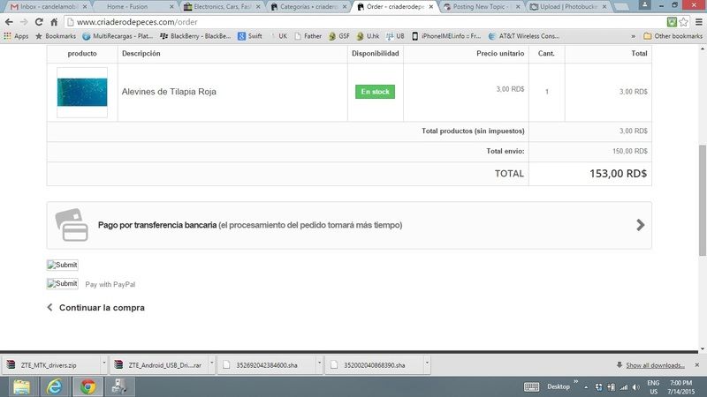Expand options for 352002040868390.sha download

click(427, 363)
